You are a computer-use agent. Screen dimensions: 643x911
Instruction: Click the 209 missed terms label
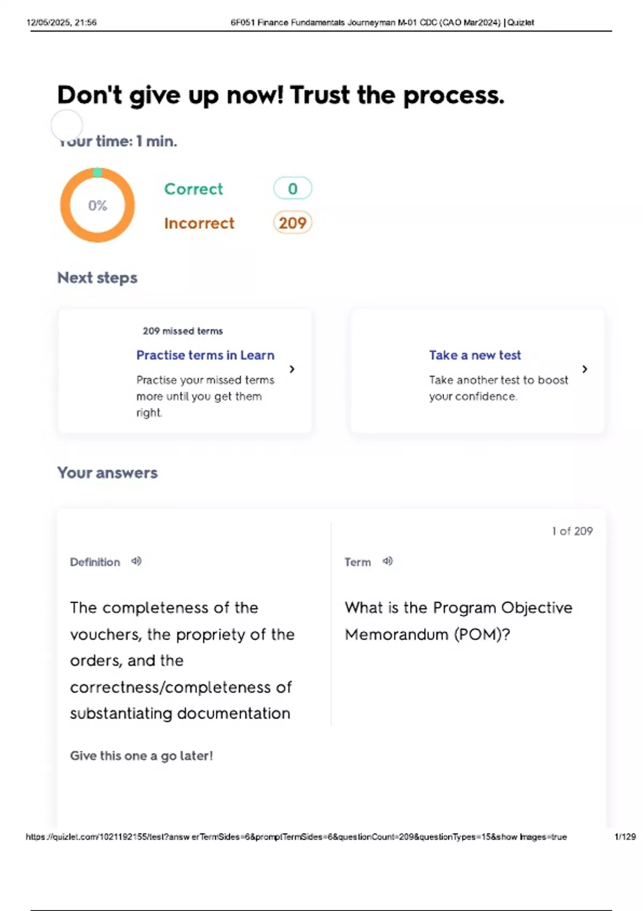(x=183, y=331)
